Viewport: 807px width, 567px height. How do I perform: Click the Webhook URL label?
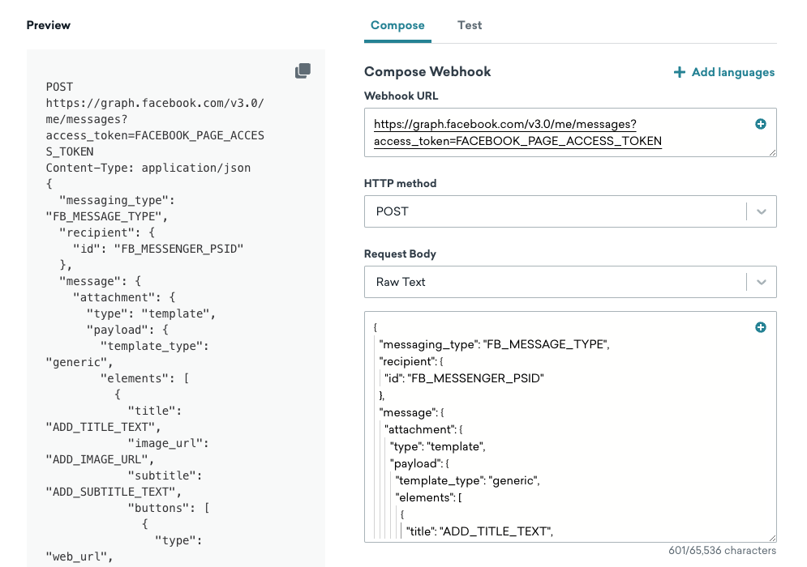[x=401, y=96]
